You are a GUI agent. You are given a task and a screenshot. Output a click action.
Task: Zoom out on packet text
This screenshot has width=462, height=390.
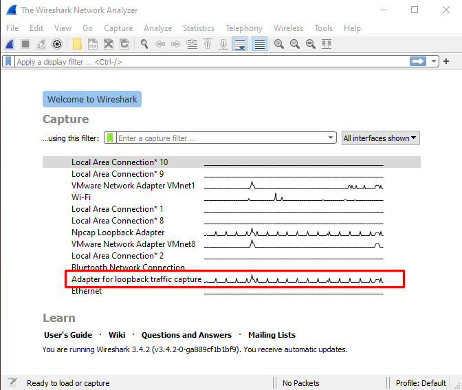click(295, 44)
